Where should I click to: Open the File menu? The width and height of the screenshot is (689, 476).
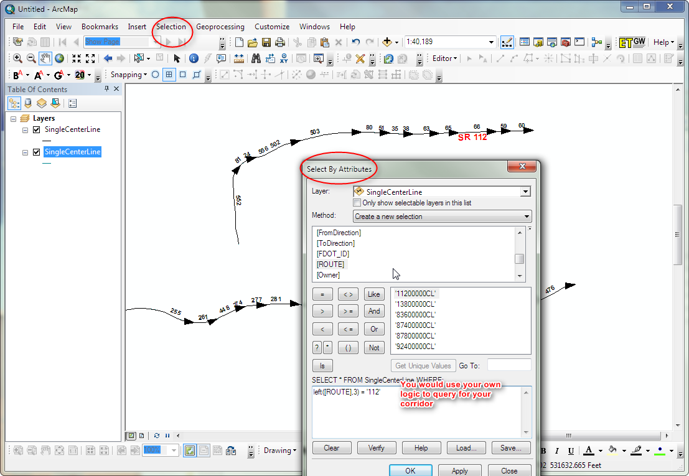18,27
